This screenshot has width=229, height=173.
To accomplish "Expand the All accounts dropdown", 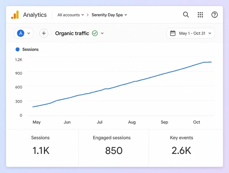I will coord(71,15).
